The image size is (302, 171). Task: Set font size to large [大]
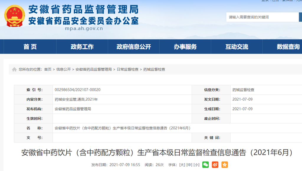coord(182,165)
